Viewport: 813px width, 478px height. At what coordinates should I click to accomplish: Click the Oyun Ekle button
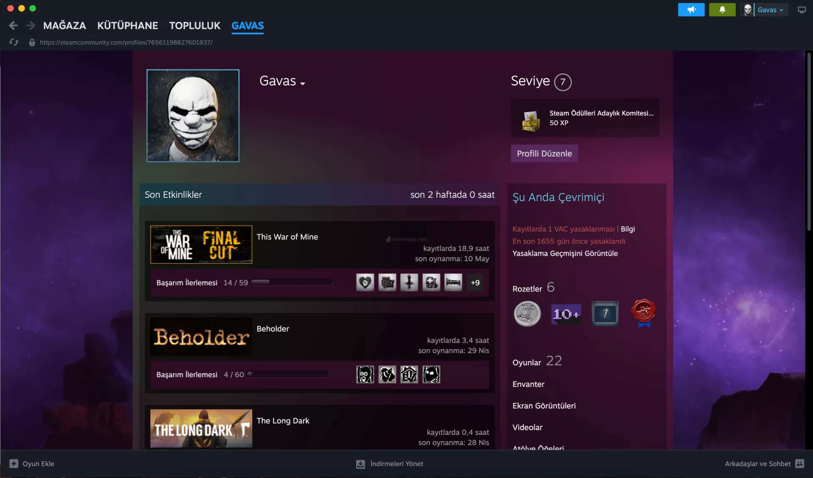[x=32, y=464]
